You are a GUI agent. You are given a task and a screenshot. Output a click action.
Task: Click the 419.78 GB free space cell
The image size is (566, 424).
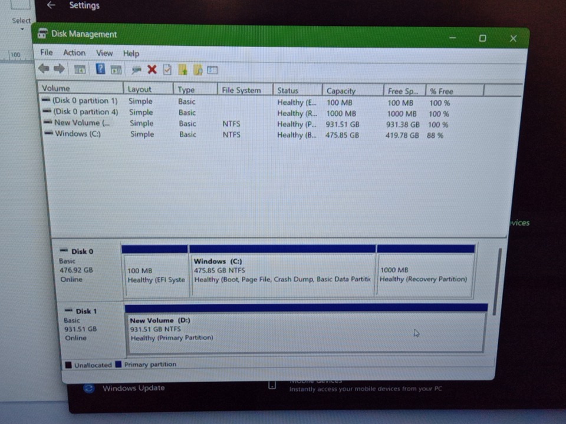[x=402, y=135]
